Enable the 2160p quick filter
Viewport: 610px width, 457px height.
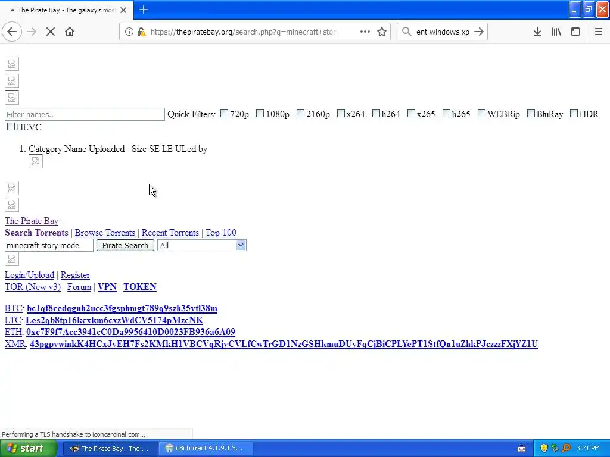tap(300, 114)
